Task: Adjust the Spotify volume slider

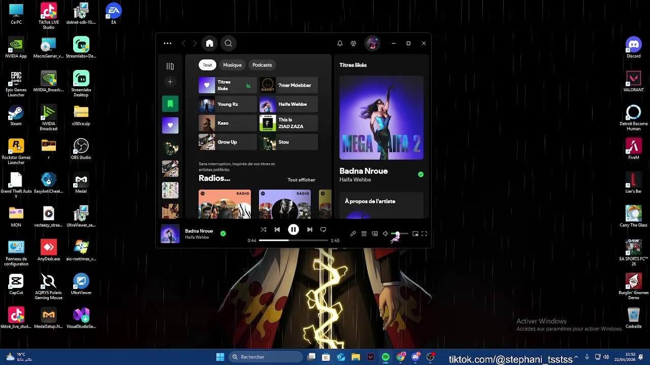Action: [400, 234]
